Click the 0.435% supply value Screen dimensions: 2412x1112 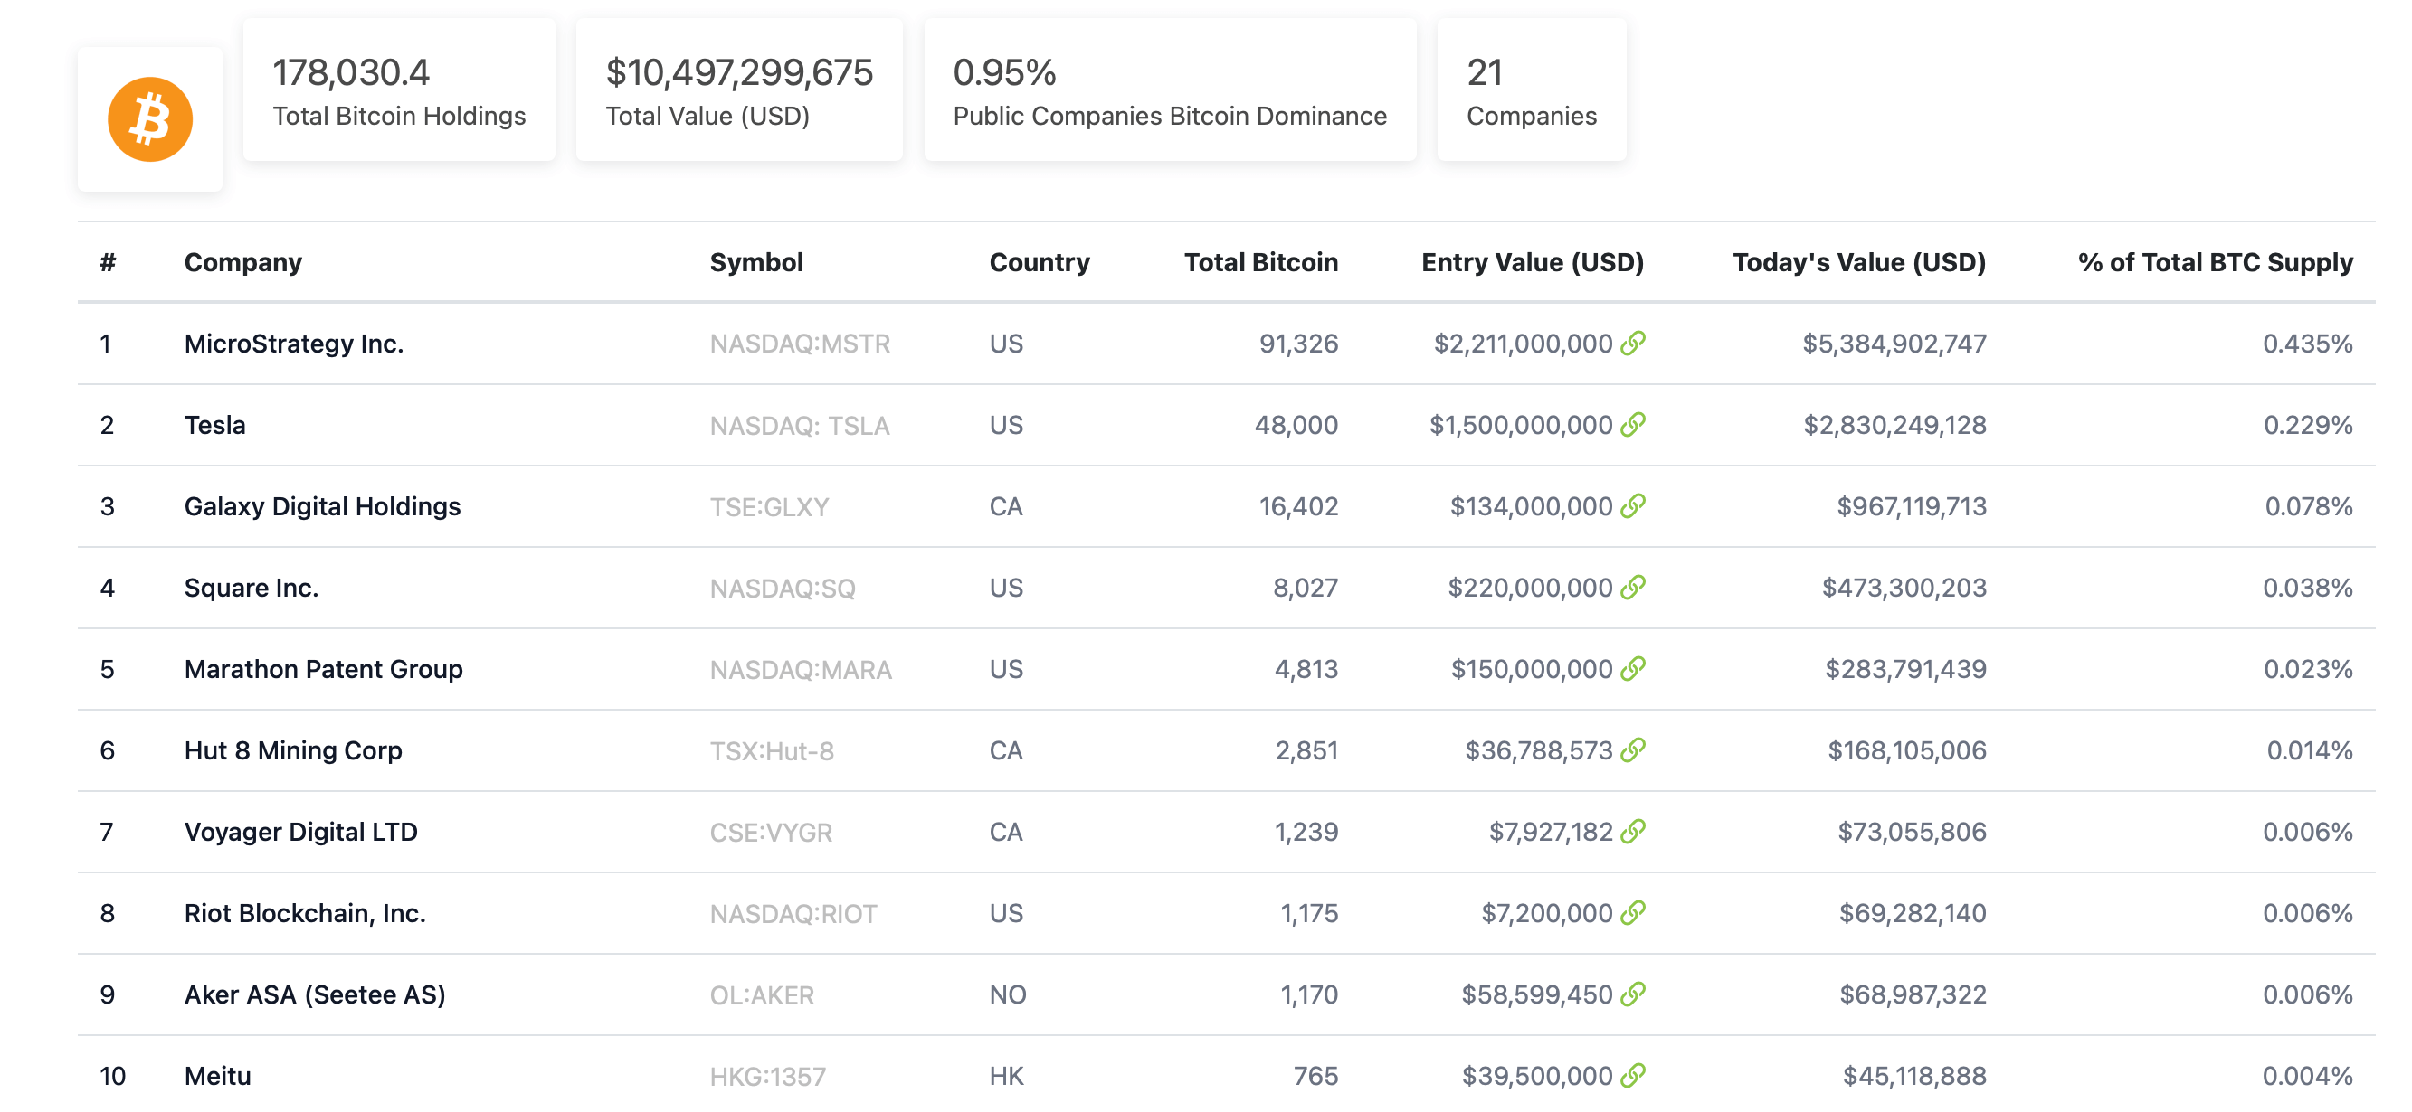[x=2307, y=344]
